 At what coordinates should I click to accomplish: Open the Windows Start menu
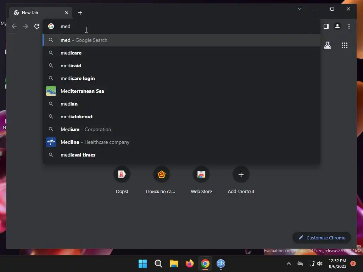point(143,263)
